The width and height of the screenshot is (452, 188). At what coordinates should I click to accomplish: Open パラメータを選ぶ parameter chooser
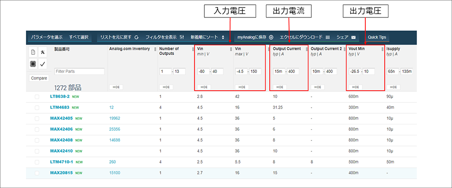pyautogui.click(x=47, y=38)
